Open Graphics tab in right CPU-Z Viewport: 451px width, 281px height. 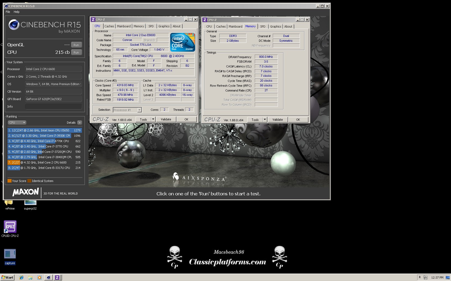(275, 26)
